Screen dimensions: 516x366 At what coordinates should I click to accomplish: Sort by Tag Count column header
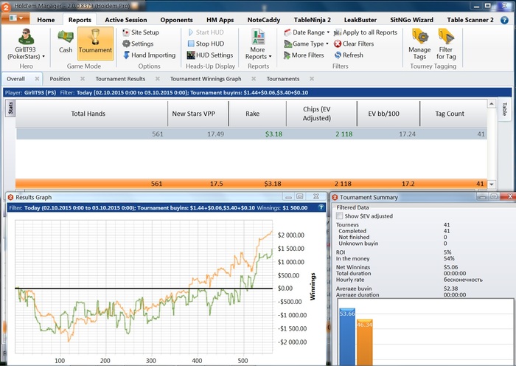[453, 114]
